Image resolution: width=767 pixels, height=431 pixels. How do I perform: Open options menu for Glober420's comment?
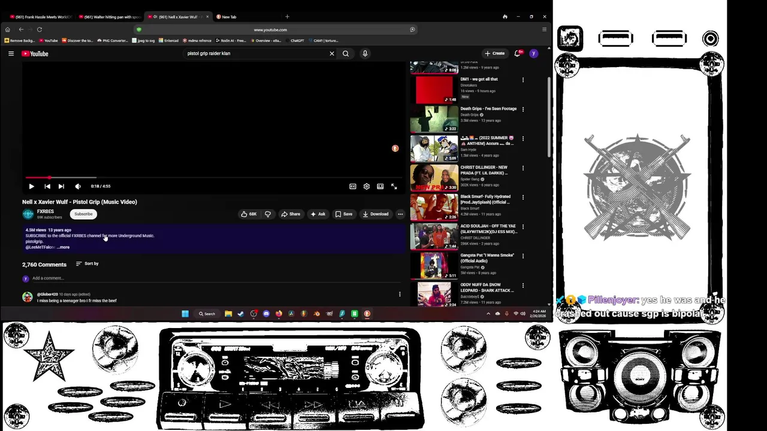tap(400, 294)
